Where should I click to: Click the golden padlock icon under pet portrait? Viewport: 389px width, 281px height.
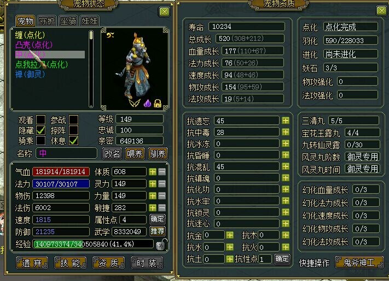pos(158,103)
